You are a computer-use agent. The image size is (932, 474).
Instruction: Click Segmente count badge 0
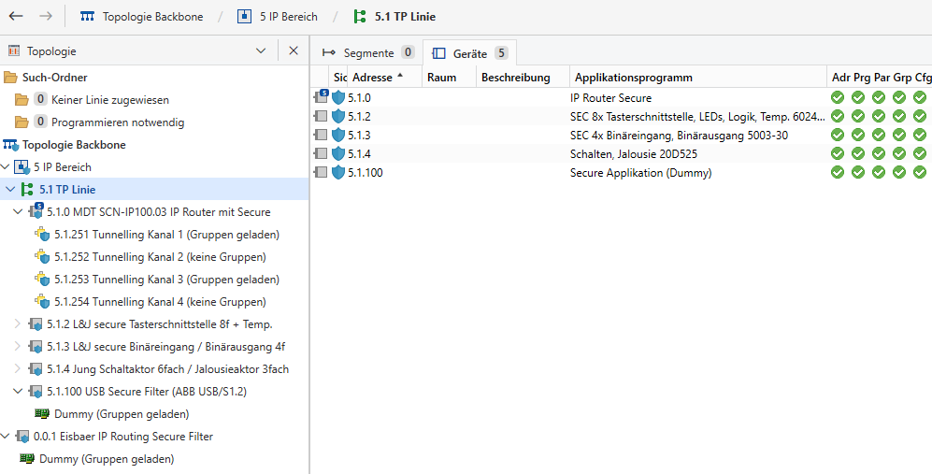408,53
